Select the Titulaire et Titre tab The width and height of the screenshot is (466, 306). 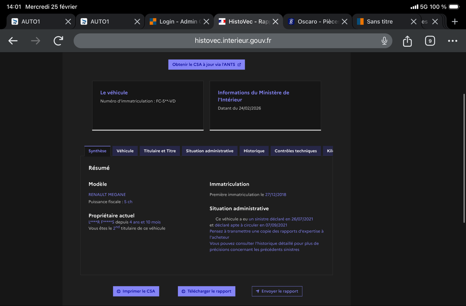pyautogui.click(x=160, y=151)
